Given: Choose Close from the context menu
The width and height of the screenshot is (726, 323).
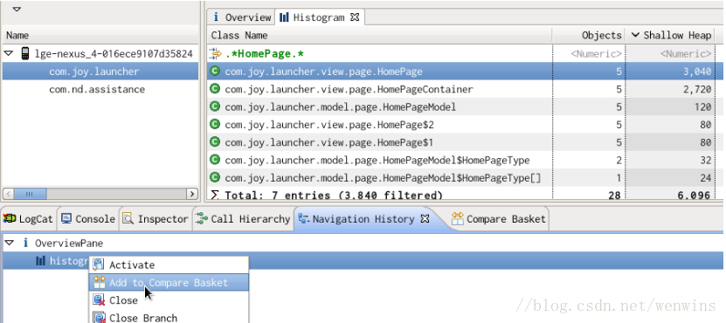Looking at the screenshot, I should pos(169,300).
